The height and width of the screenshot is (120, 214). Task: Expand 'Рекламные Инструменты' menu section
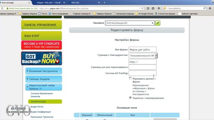43,71
